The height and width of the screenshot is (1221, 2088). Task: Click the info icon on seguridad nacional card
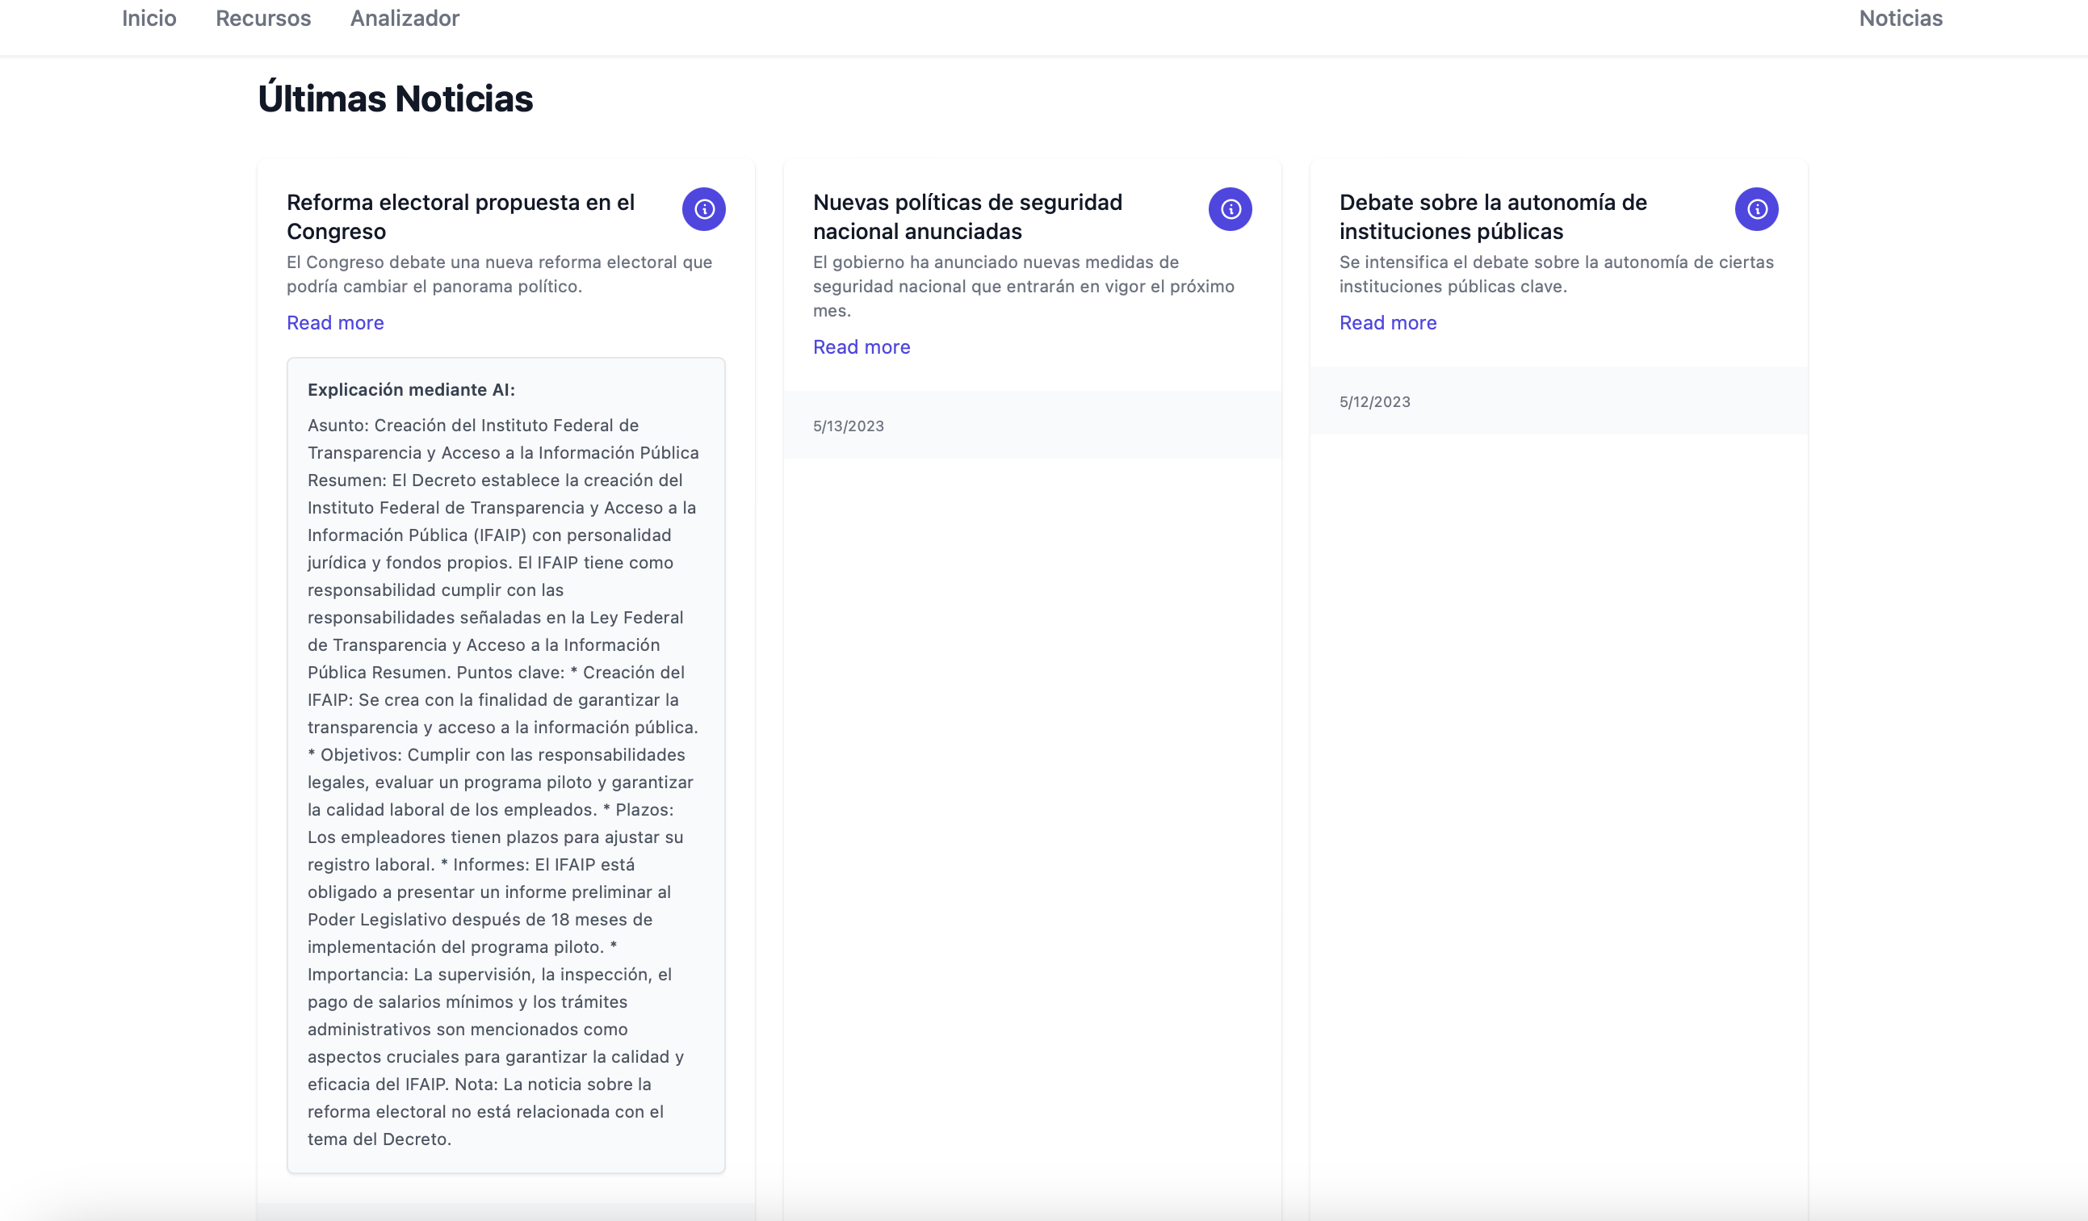click(x=1230, y=209)
